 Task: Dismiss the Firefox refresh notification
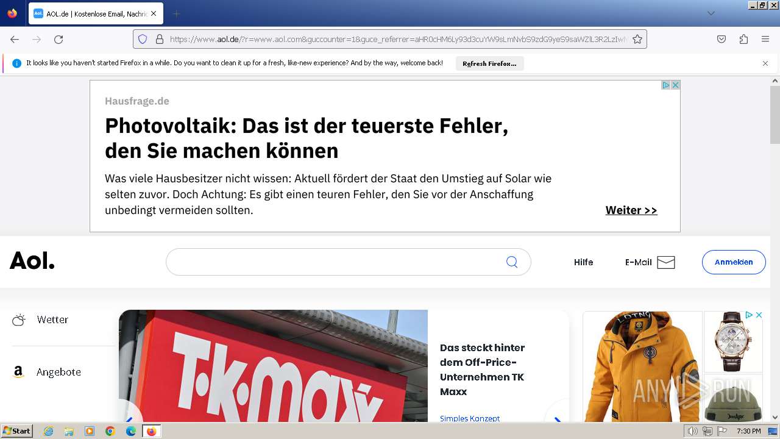click(765, 63)
